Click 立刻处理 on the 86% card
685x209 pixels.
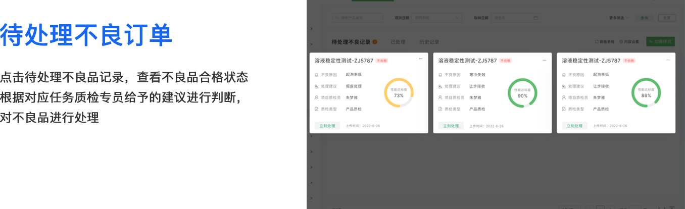574,126
